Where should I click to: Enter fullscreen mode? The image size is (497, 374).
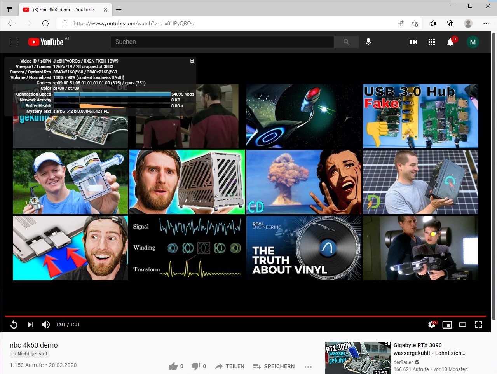click(478, 325)
